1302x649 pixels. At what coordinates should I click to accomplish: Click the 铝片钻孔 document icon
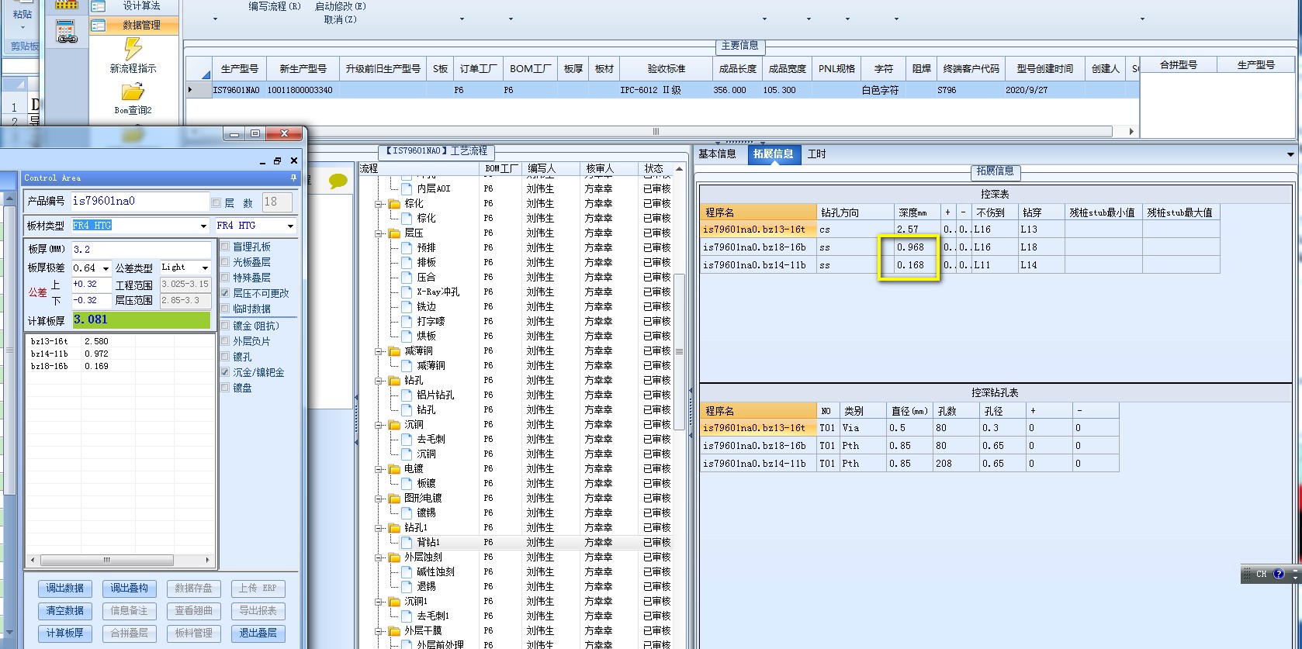click(407, 395)
